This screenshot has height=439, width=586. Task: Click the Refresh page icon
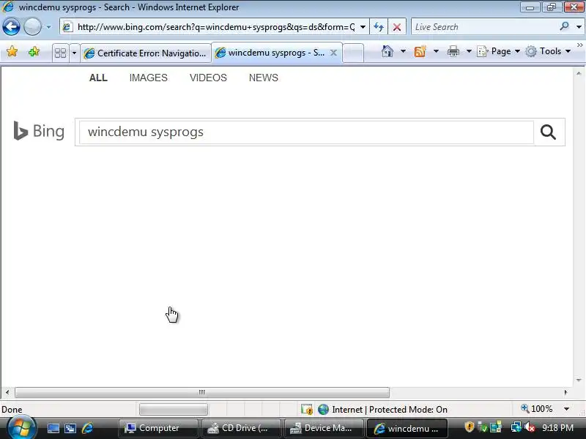pyautogui.click(x=379, y=27)
